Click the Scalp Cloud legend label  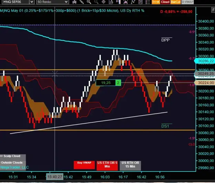click(12, 156)
